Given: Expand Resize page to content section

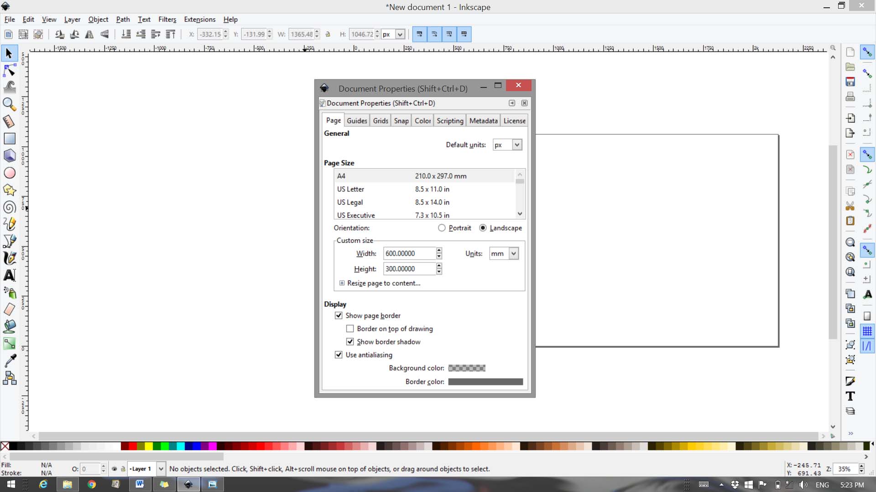Looking at the screenshot, I should pos(342,283).
